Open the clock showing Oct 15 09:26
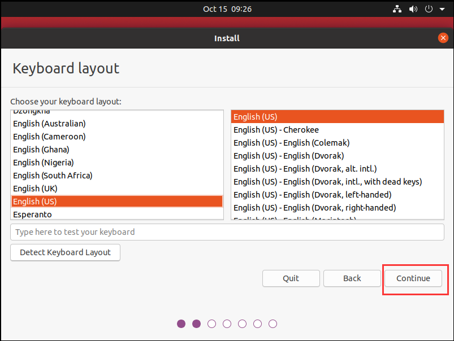The height and width of the screenshot is (341, 454). pyautogui.click(x=227, y=9)
